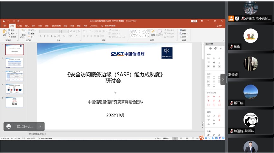The height and width of the screenshot is (153, 274).
Task: Click the Quick Styles (快速样式) icon
Action: [160, 31]
